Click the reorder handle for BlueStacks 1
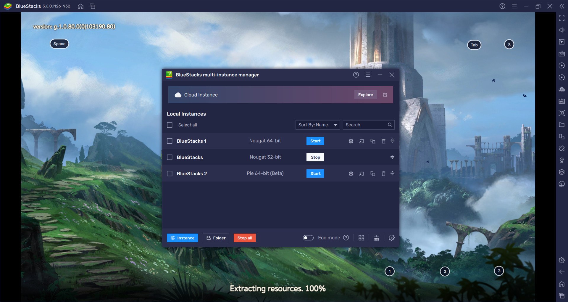 point(392,141)
